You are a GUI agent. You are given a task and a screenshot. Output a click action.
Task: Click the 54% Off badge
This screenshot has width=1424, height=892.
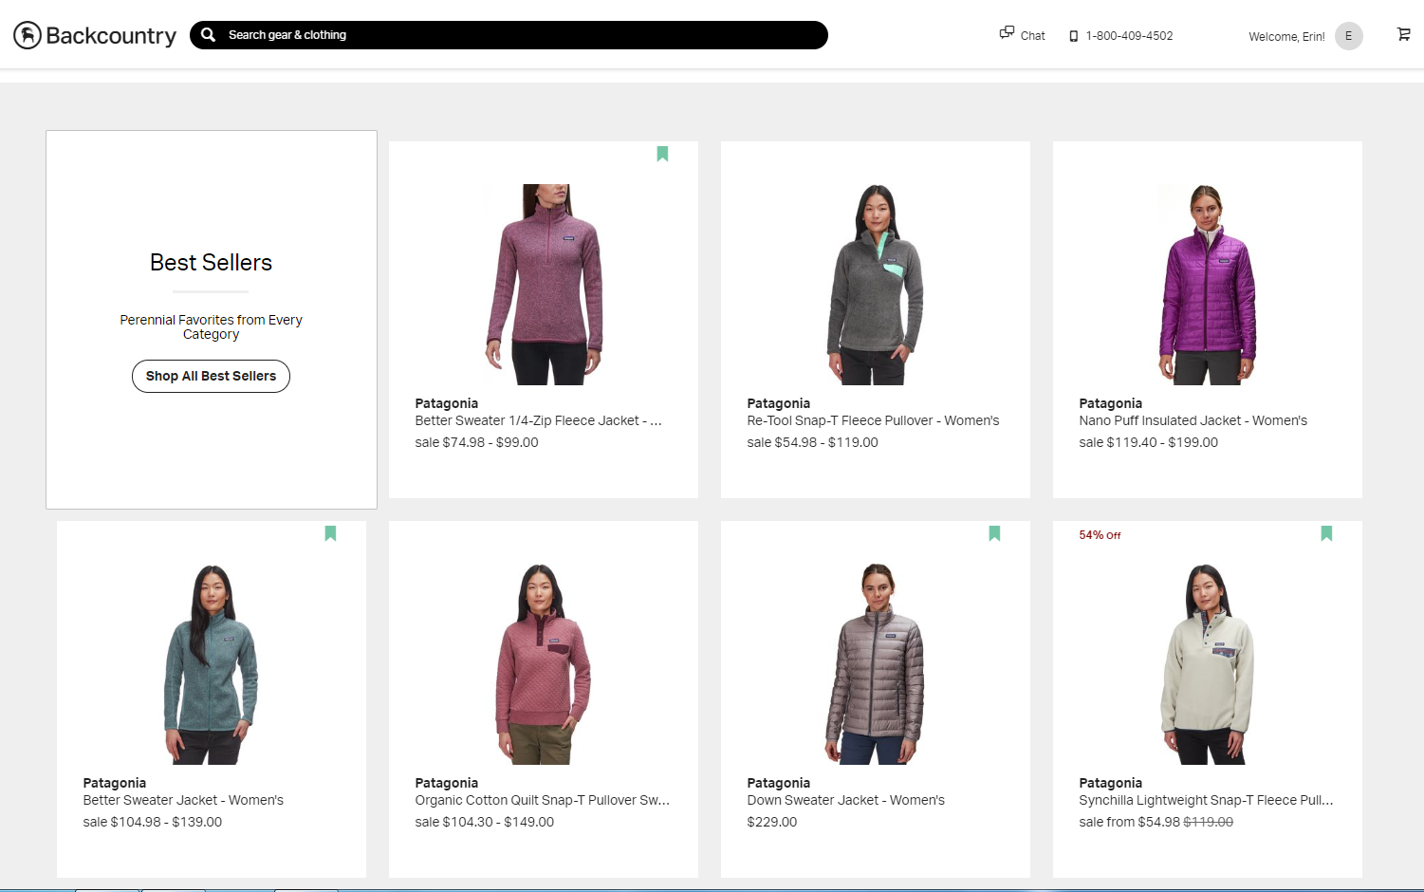click(1100, 535)
